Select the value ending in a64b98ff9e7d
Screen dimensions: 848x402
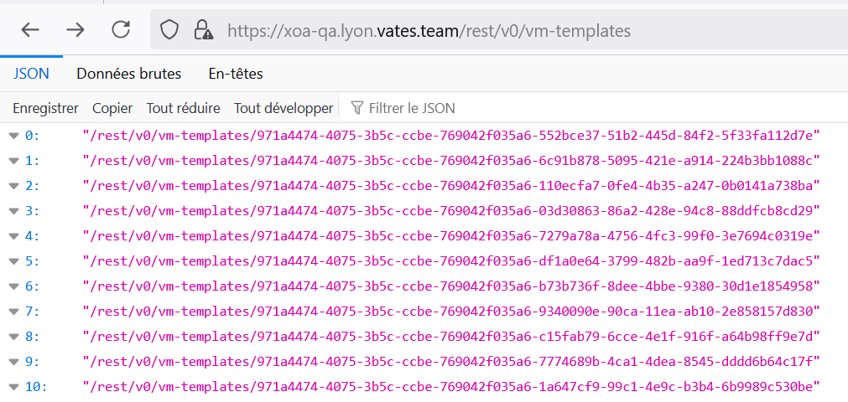[451, 336]
